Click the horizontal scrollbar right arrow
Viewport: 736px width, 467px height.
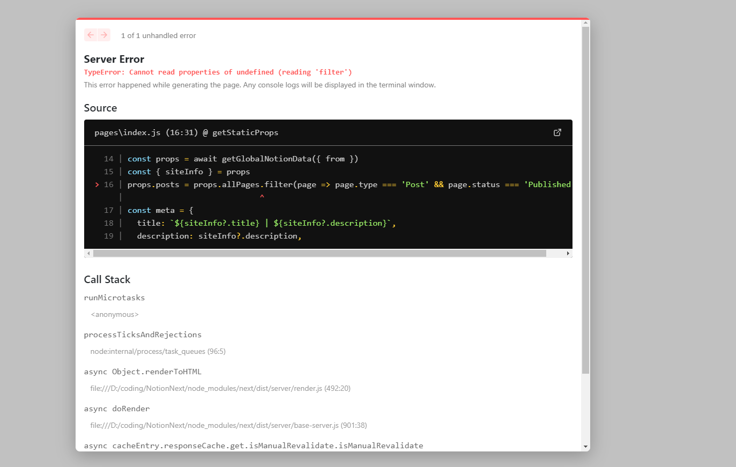568,253
